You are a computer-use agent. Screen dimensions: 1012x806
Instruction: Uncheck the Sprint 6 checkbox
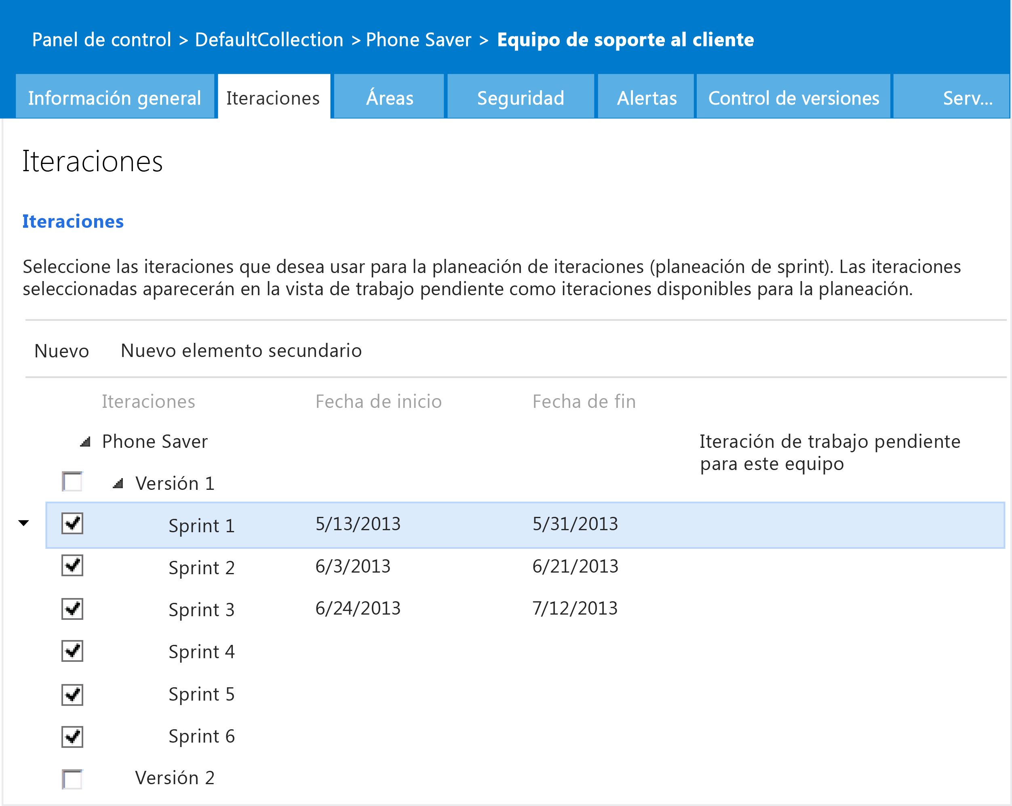click(72, 737)
